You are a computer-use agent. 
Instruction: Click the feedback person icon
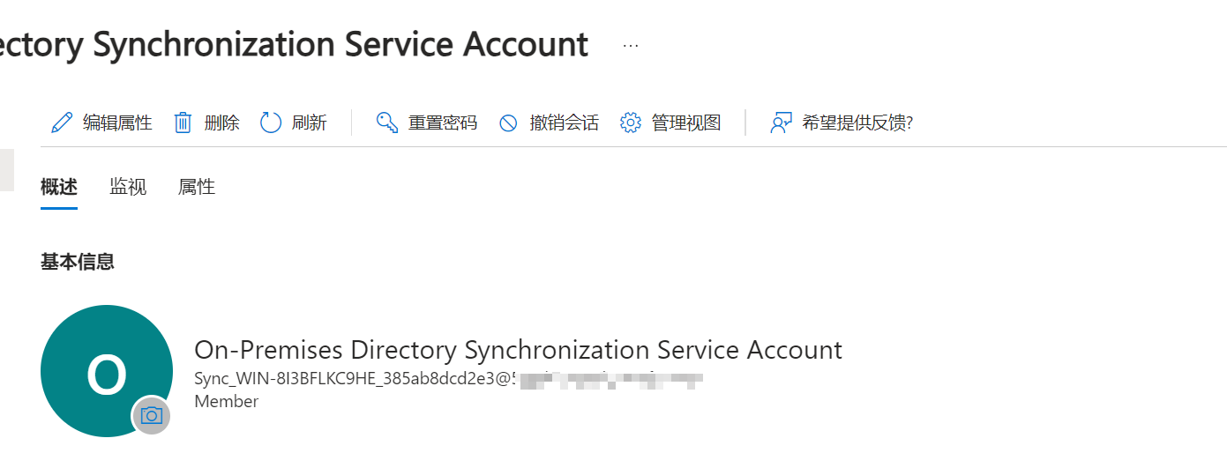click(781, 123)
